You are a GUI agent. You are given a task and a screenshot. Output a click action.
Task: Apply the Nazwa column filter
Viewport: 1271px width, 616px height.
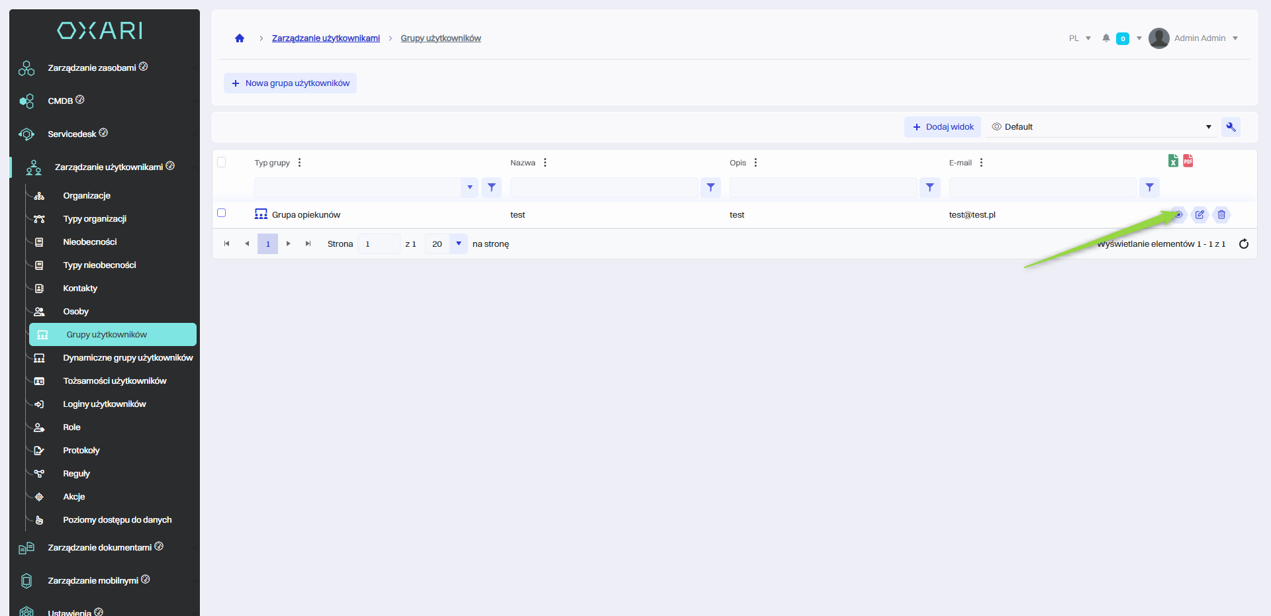pos(710,188)
